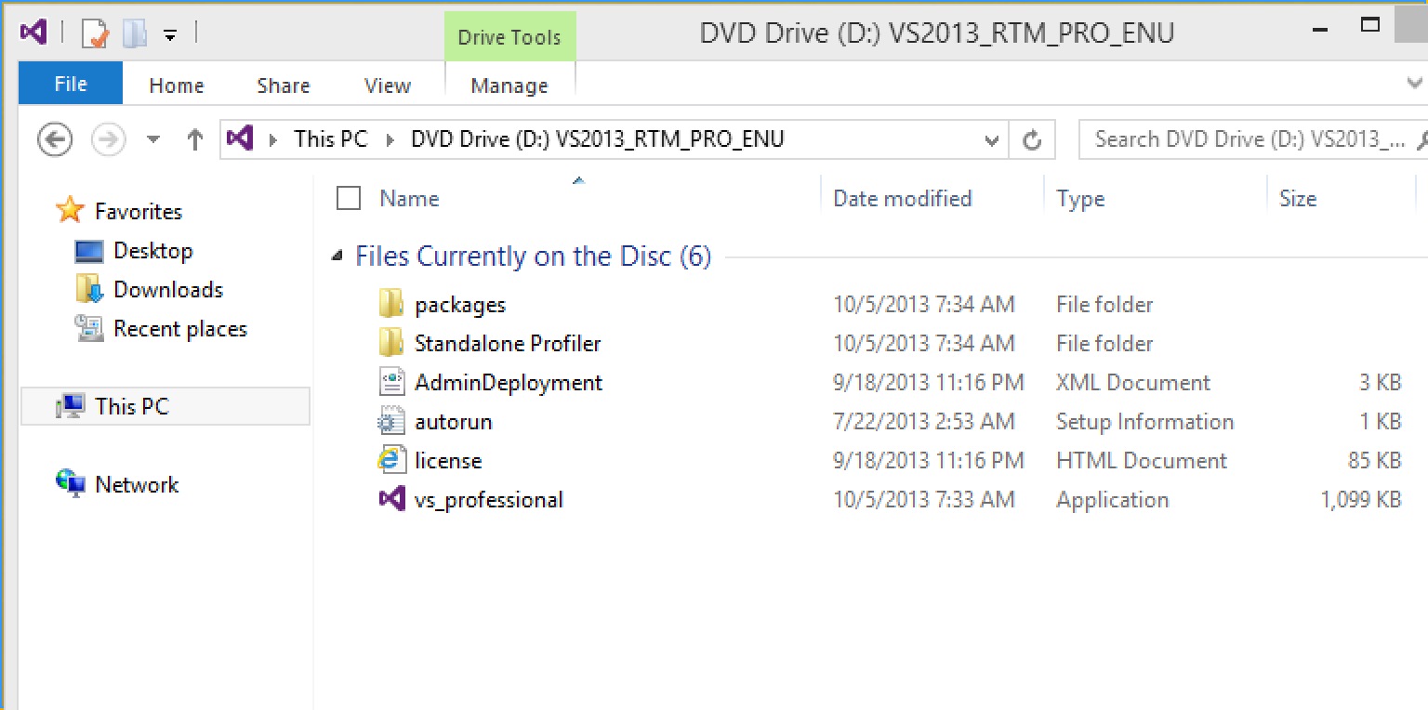Click the New folder quick access icon

[x=135, y=34]
